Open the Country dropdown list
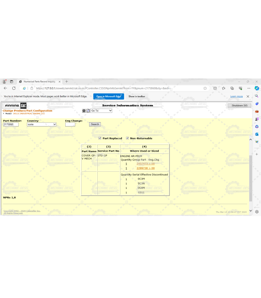Viewport: 261px width, 298px height. coord(41,124)
